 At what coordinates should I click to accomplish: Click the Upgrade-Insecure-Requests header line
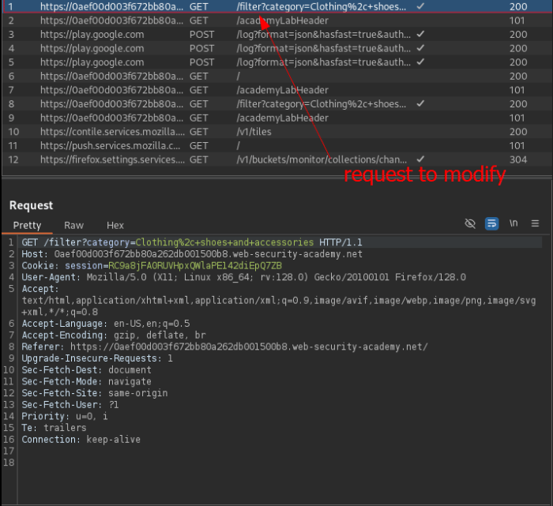[x=97, y=358]
